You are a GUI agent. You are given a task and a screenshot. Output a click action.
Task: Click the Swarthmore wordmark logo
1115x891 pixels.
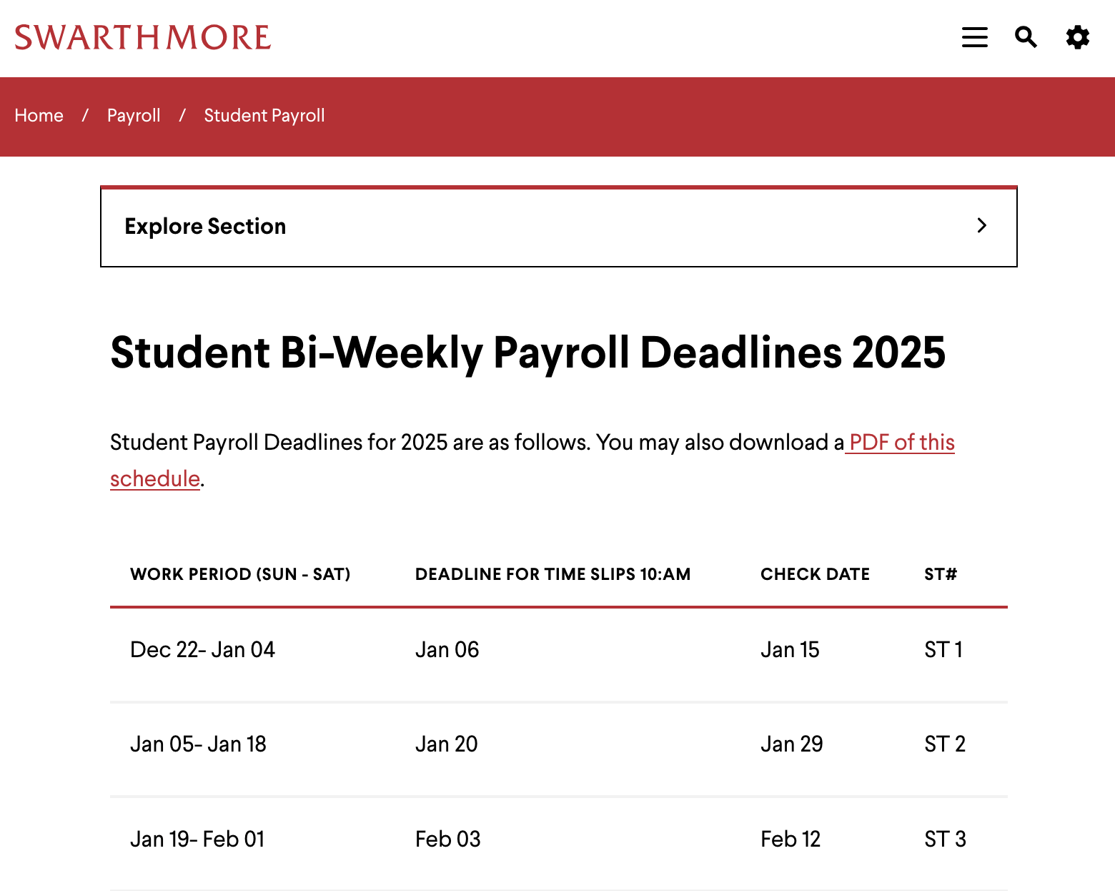point(144,36)
